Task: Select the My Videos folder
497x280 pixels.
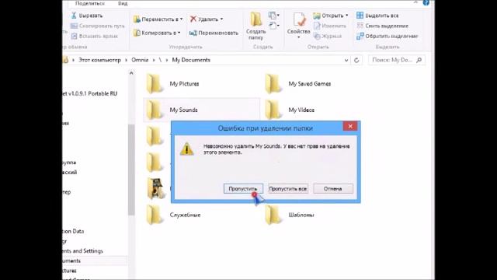Action: [290, 110]
